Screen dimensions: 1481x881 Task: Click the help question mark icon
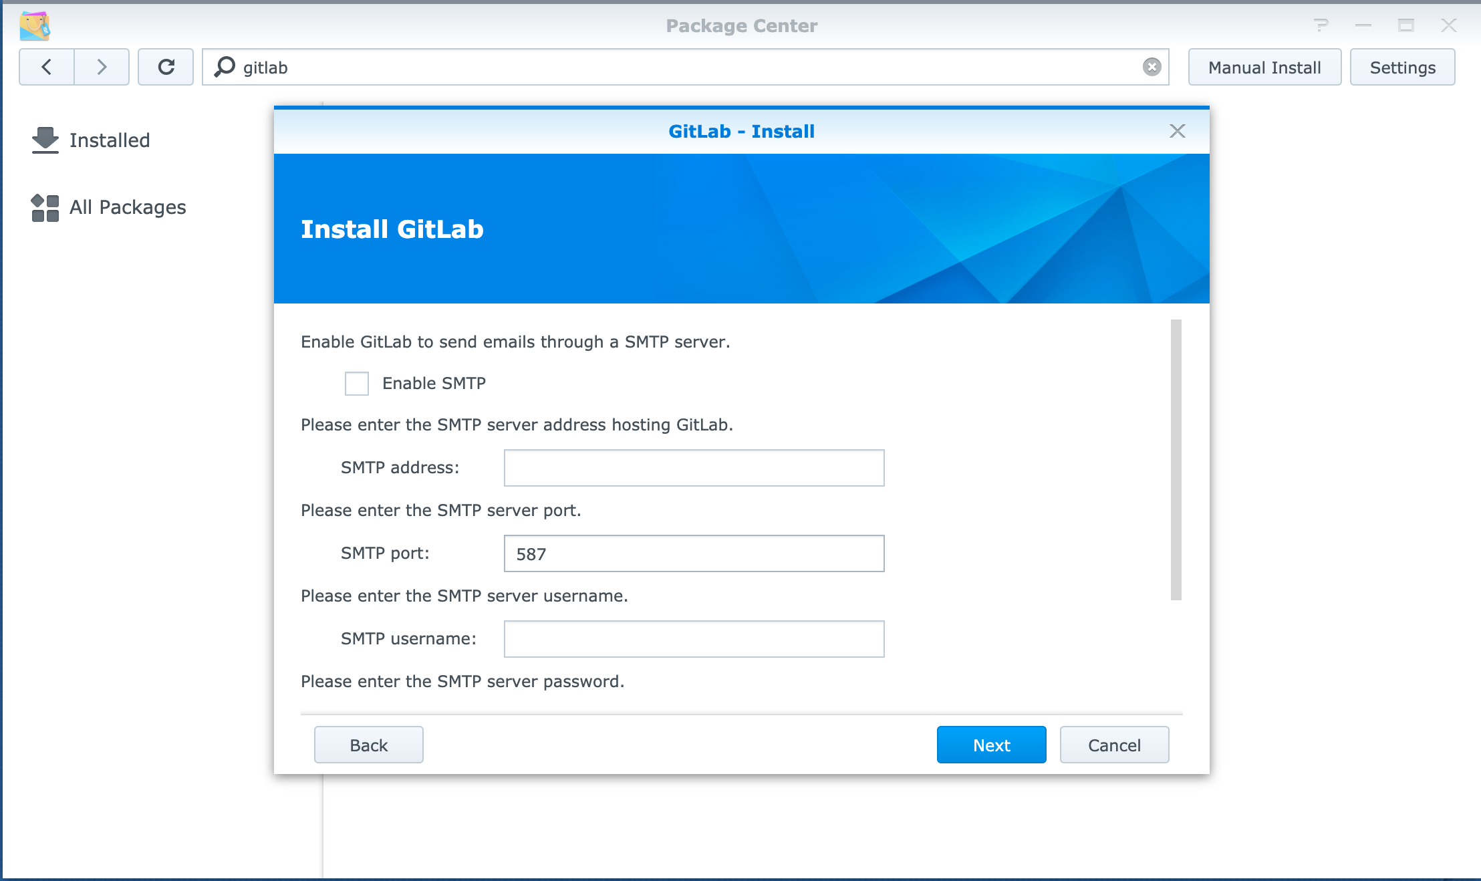tap(1321, 25)
